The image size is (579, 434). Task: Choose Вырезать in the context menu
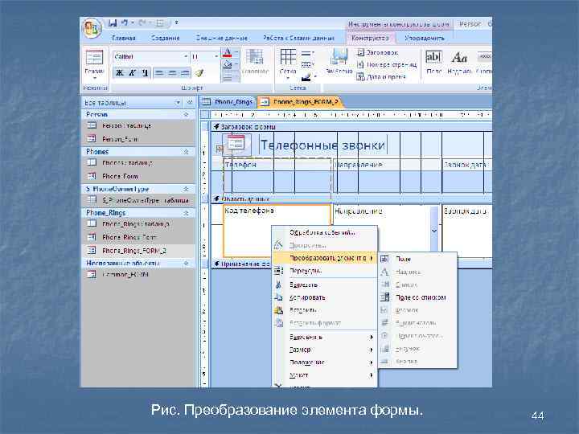(x=325, y=285)
